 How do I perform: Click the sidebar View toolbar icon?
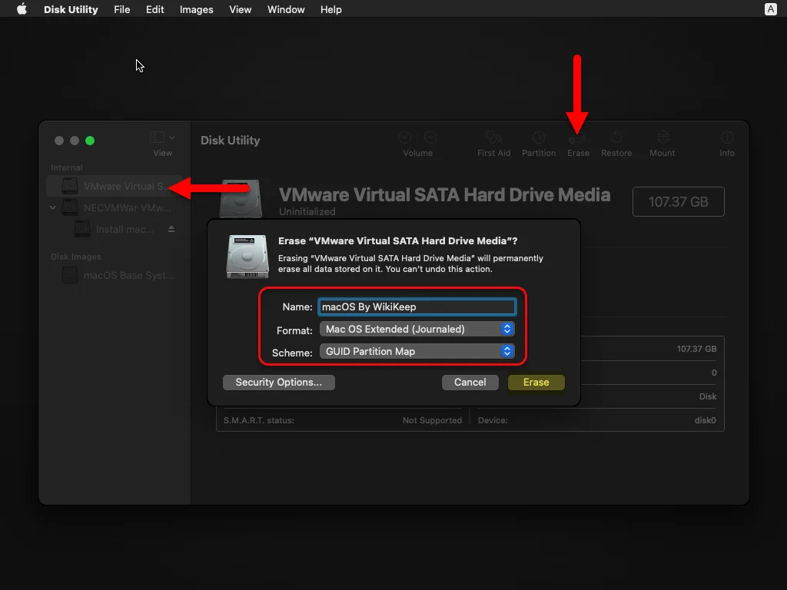tap(157, 138)
